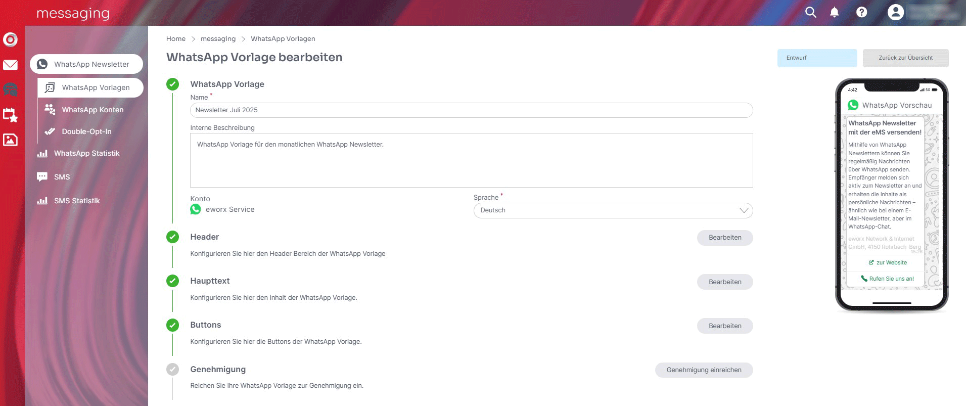Click the Interne Beschreibung text area
The width and height of the screenshot is (966, 406).
[472, 160]
